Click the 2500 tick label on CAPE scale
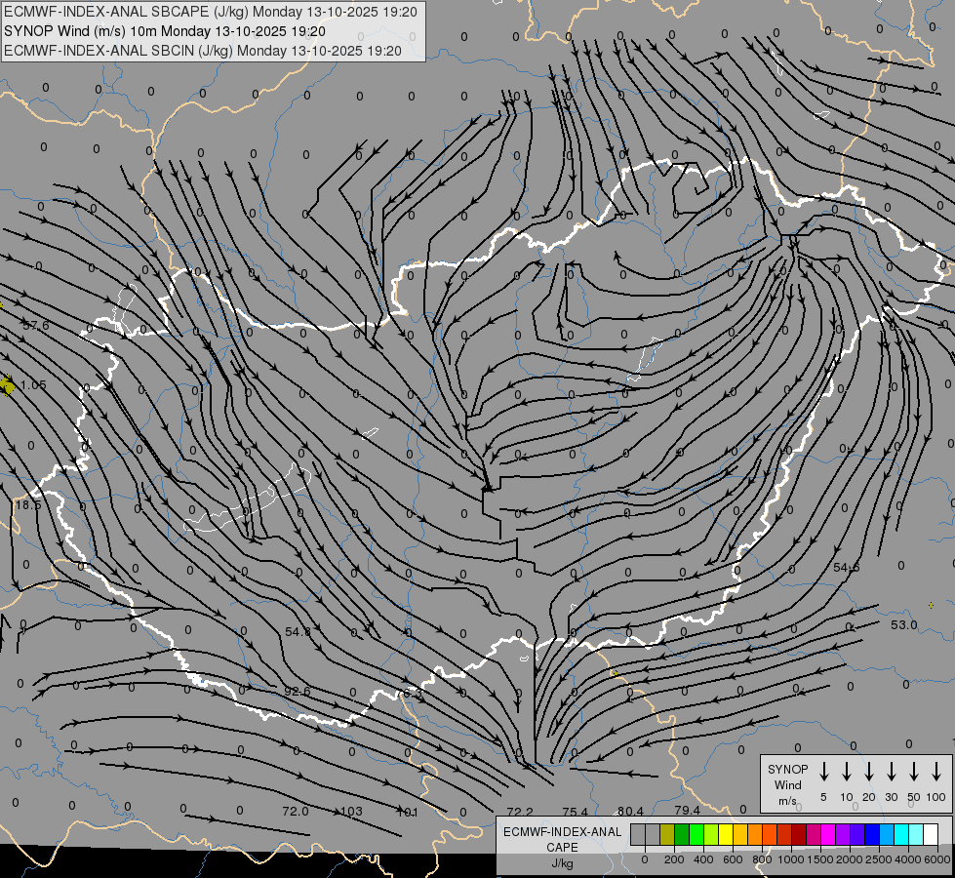This screenshot has height=878, width=955. coord(879,859)
